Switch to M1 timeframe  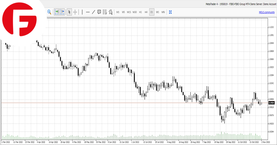point(118,12)
